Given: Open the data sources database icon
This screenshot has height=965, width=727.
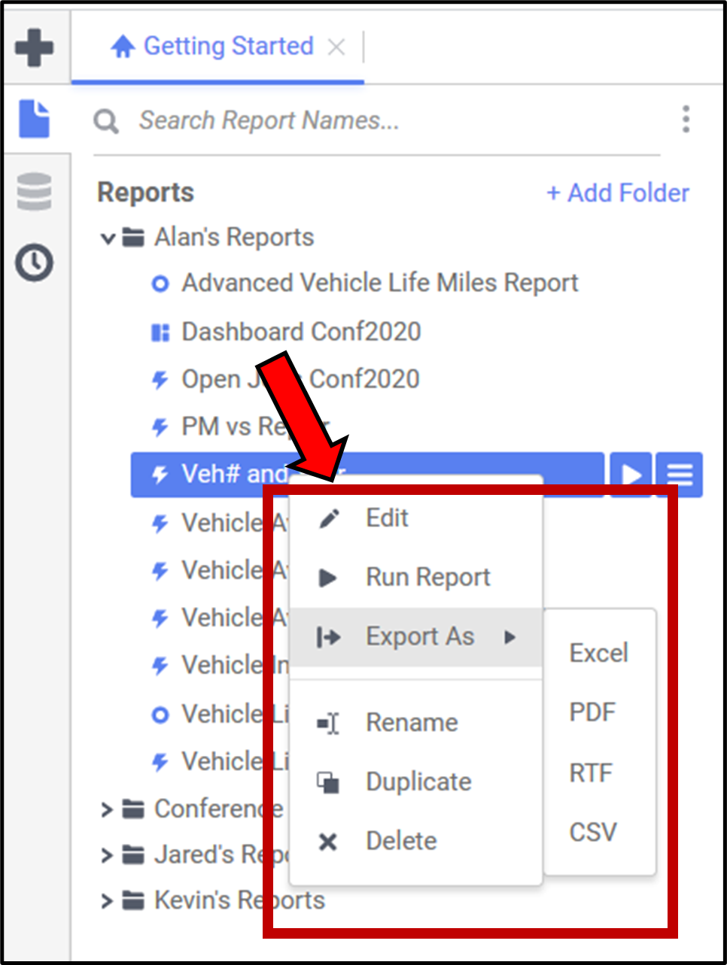Looking at the screenshot, I should pos(35,191).
